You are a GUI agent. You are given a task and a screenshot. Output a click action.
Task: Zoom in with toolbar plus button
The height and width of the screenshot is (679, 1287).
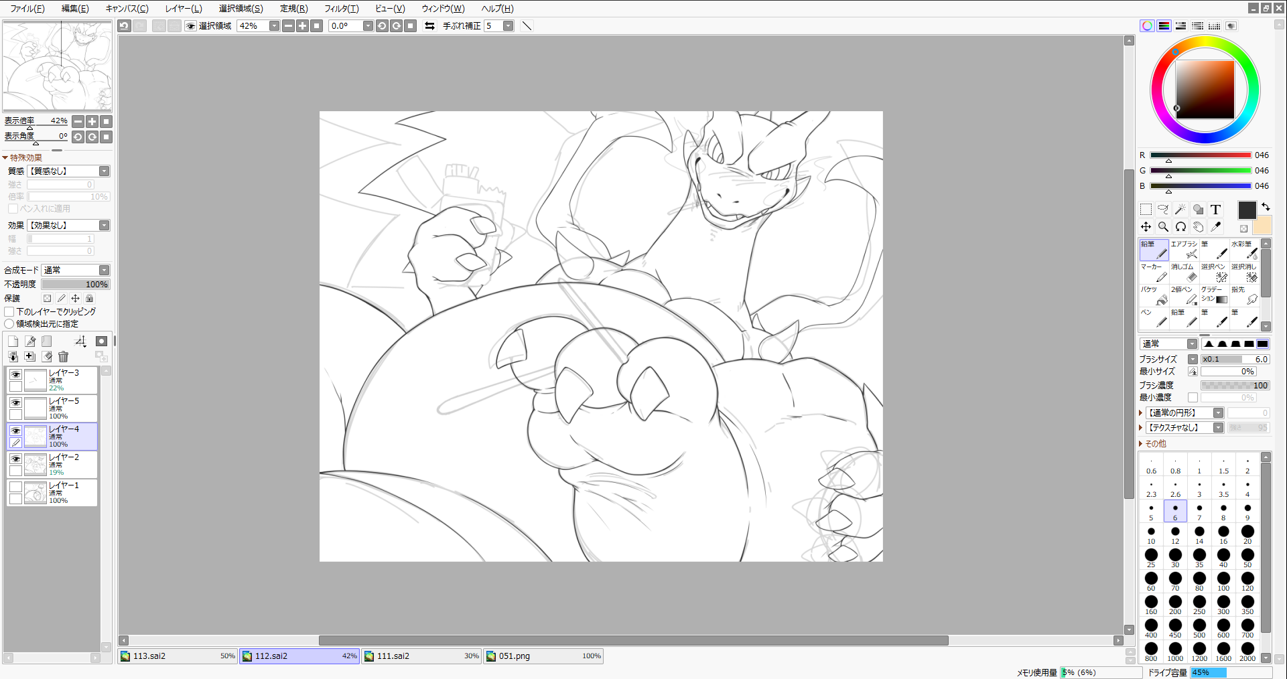(x=303, y=26)
